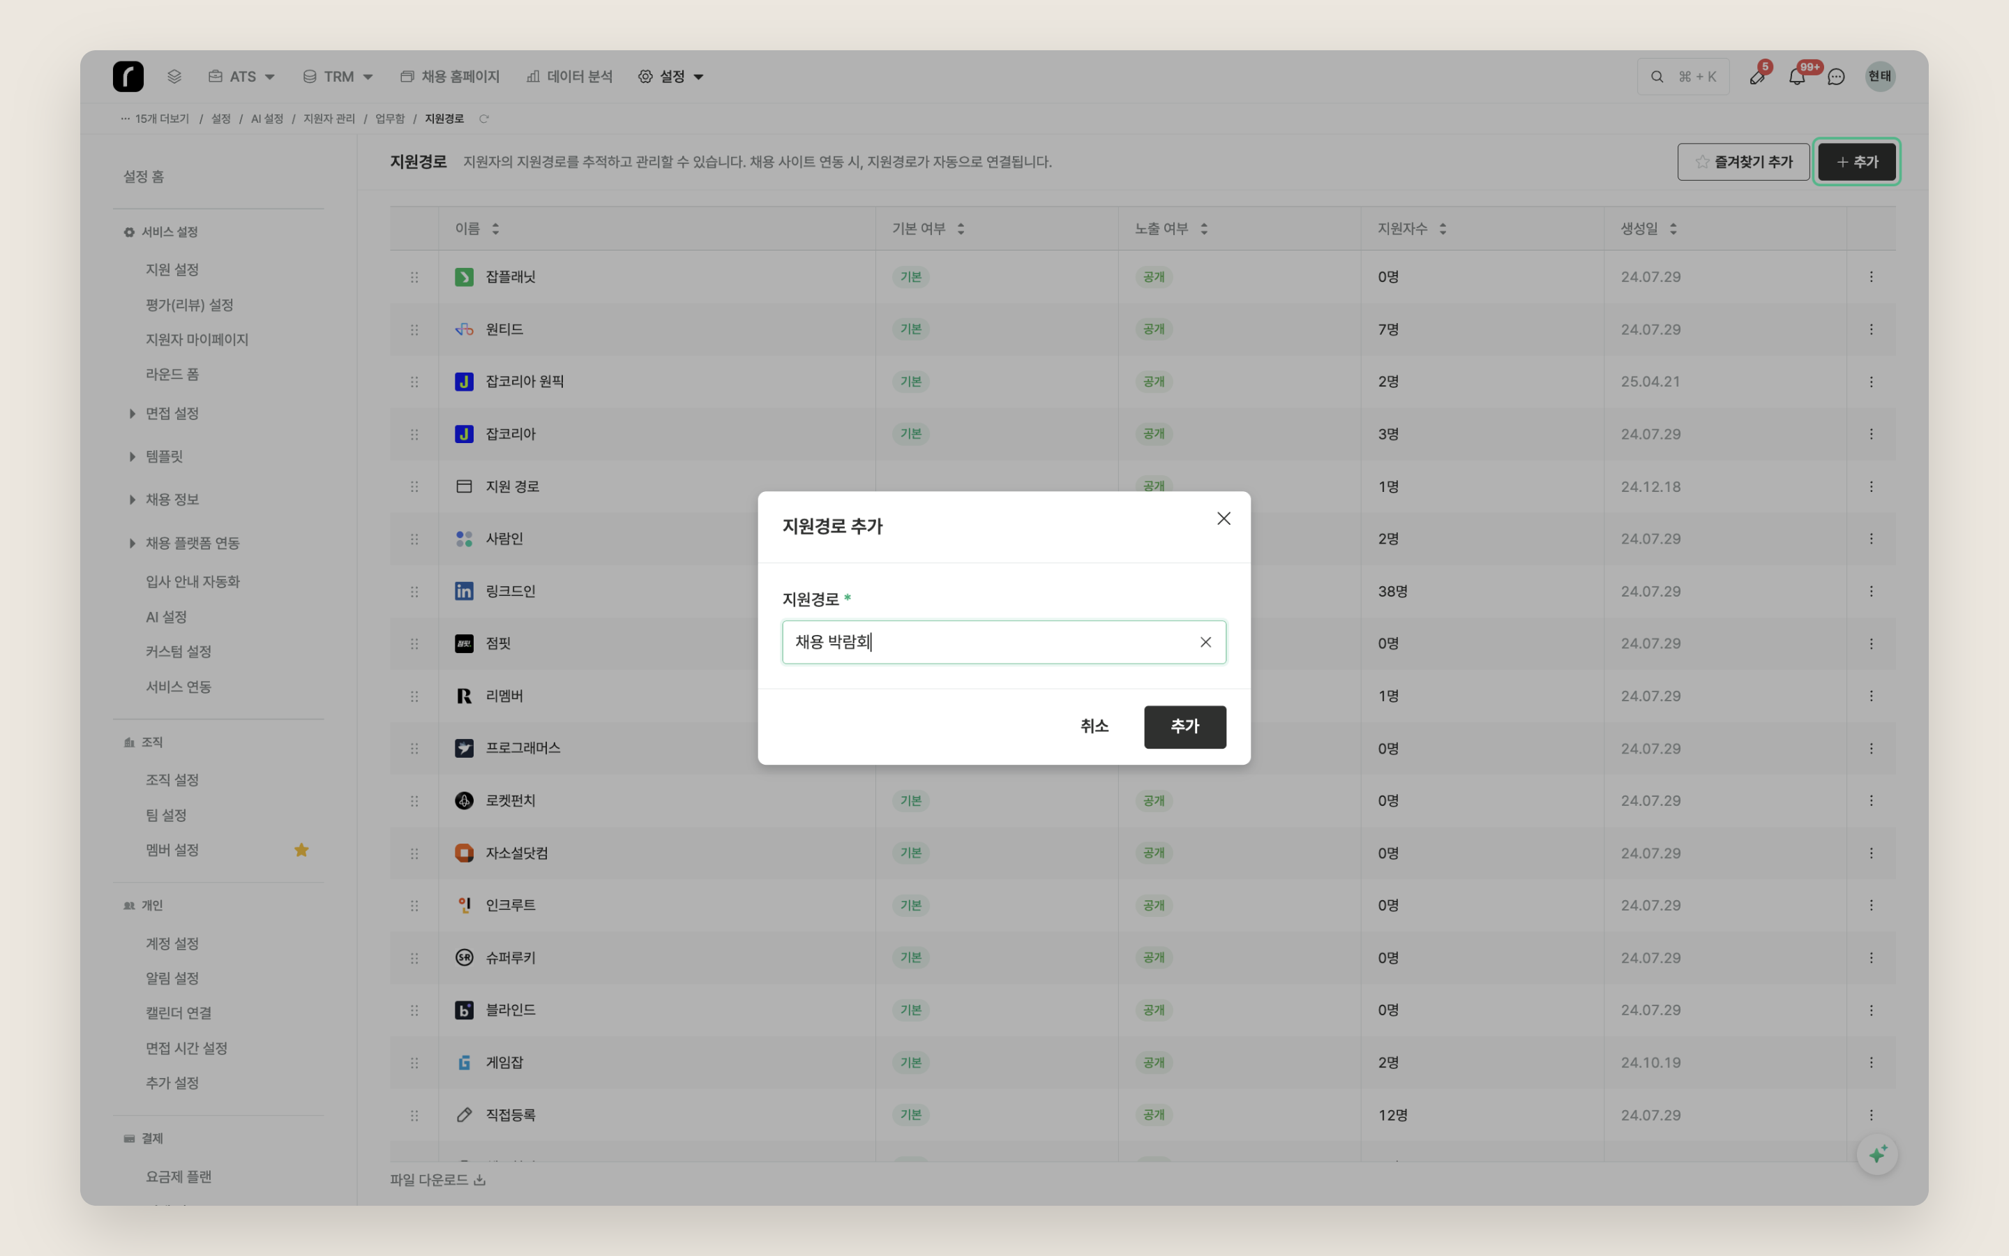Open the ATS dropdown menu
This screenshot has height=1256, width=2009.
pos(241,77)
